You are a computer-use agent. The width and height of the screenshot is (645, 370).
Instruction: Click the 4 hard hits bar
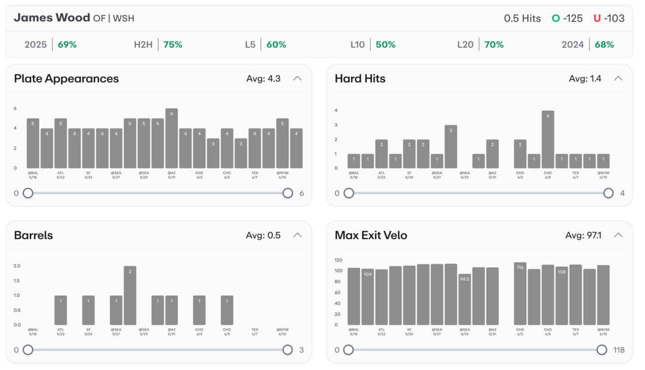click(x=548, y=139)
